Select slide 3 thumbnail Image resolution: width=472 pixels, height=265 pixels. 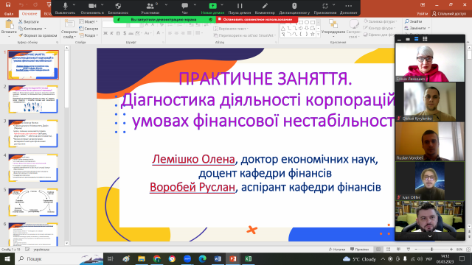click(33, 133)
